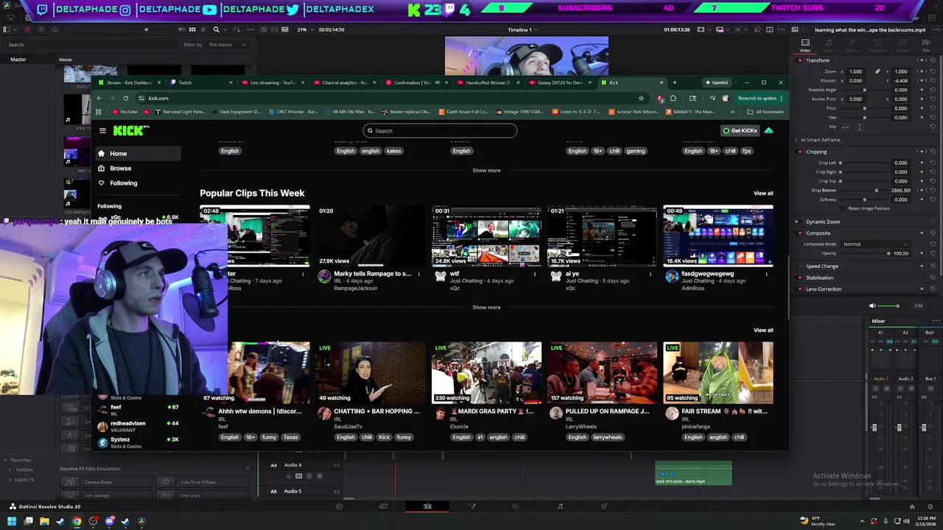Toggle the Stabilization enable switch
Image resolution: width=943 pixels, height=530 pixels.
(800, 278)
